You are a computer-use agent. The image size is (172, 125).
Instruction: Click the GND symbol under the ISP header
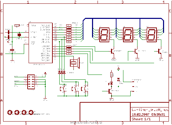(x=45, y=99)
